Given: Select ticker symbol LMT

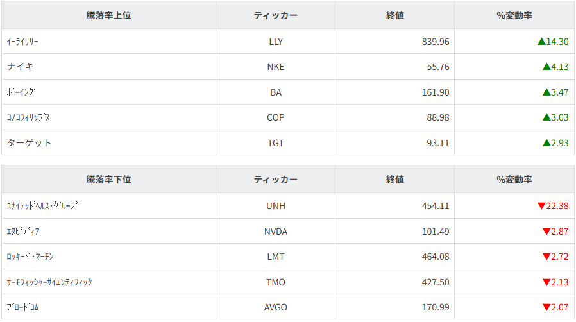Looking at the screenshot, I should click(x=275, y=257).
